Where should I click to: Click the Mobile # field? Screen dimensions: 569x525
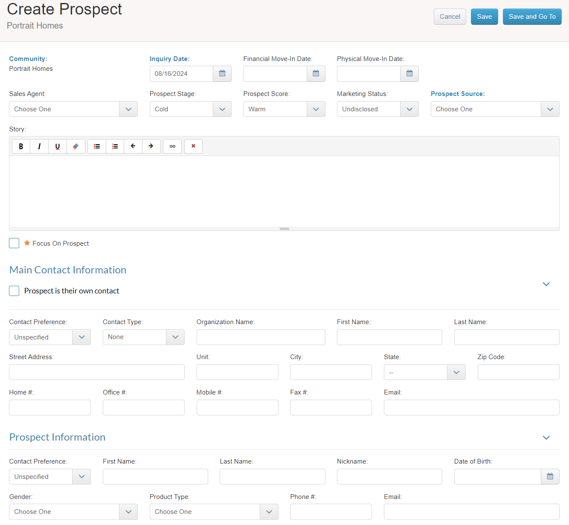pos(238,408)
